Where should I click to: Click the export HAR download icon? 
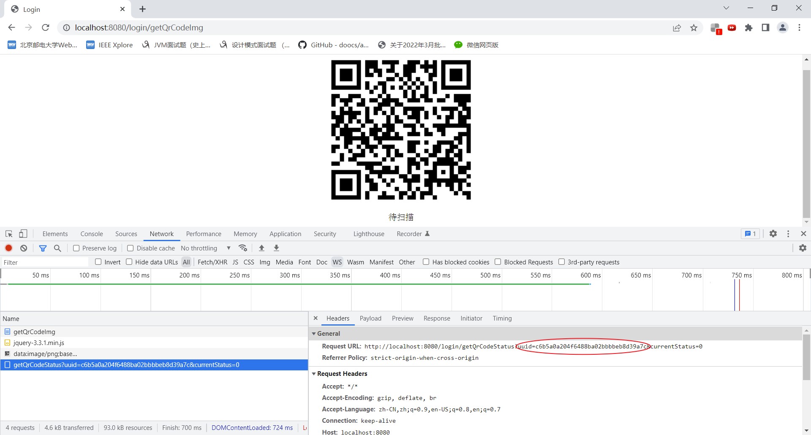click(276, 248)
